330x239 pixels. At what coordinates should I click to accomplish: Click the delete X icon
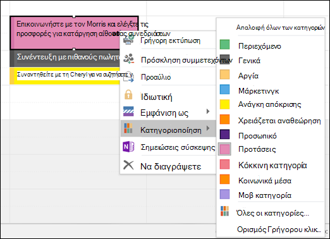(x=128, y=165)
